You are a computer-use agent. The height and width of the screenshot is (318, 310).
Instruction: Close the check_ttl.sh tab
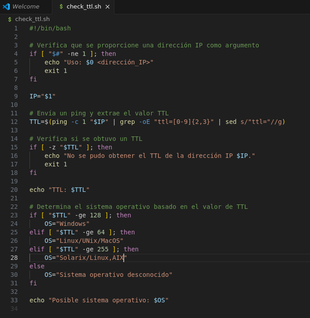click(108, 7)
